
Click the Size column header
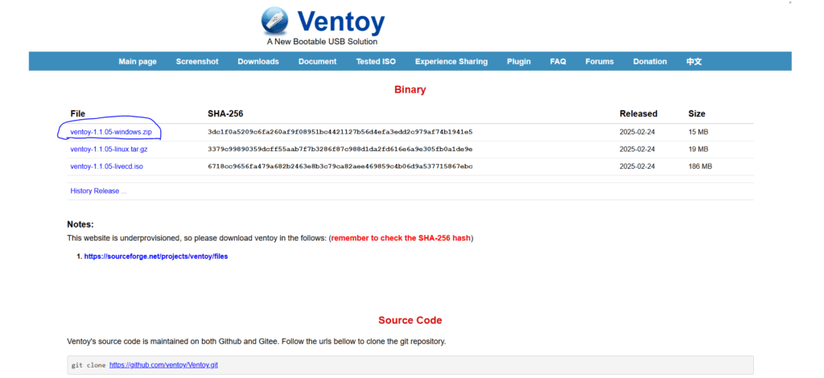pos(697,113)
